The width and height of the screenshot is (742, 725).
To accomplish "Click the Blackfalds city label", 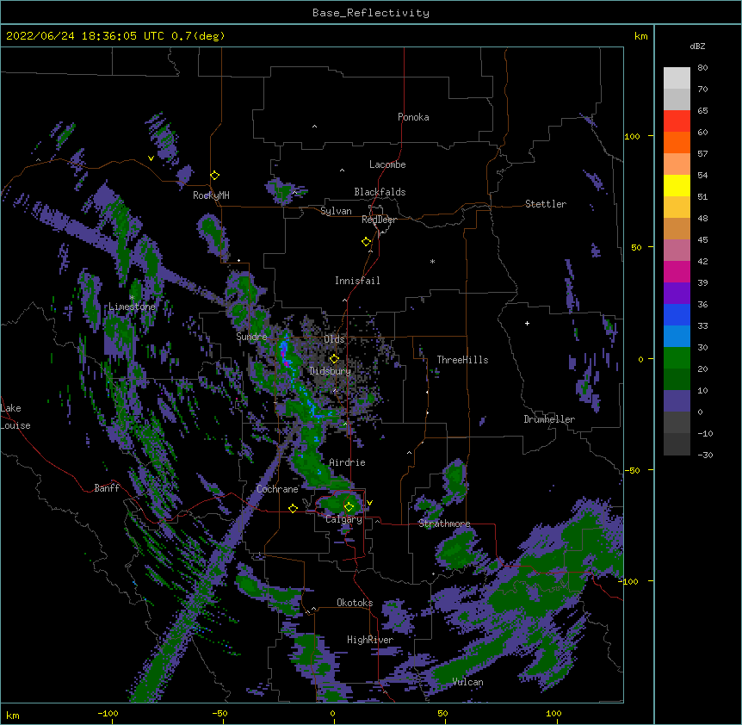I will click(380, 192).
